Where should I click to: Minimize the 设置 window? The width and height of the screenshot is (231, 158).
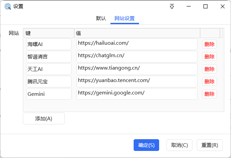click(189, 6)
